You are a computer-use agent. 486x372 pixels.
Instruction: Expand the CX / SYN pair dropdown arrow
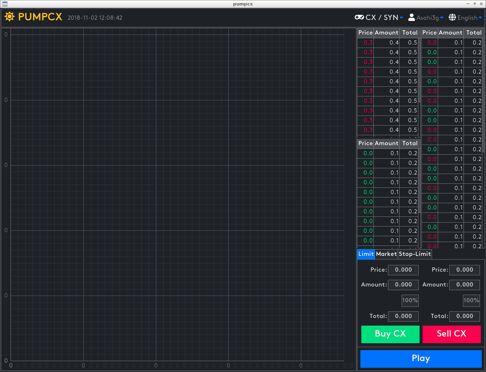[401, 18]
